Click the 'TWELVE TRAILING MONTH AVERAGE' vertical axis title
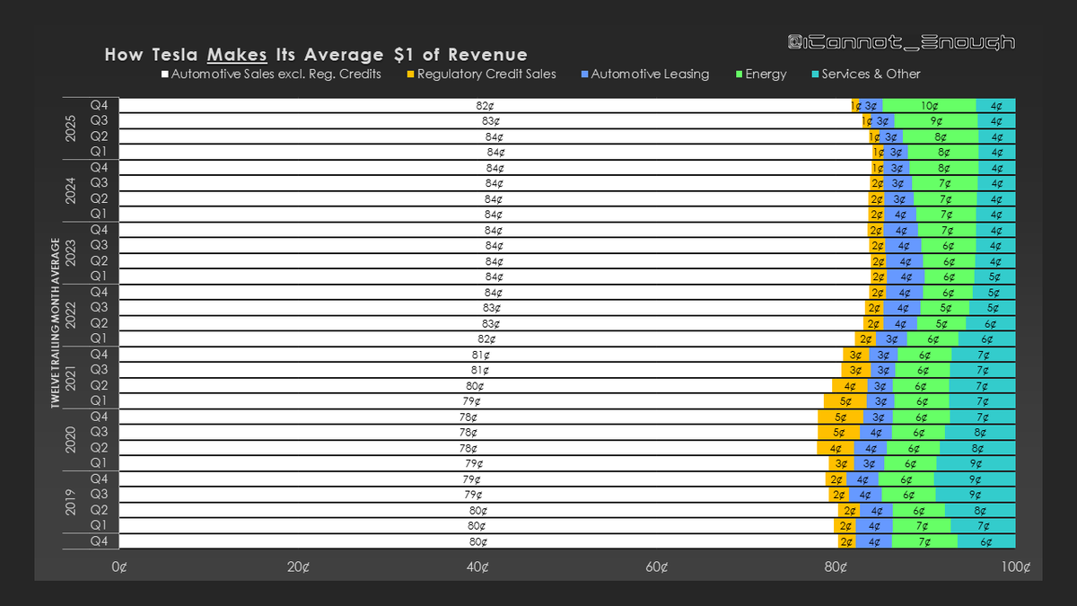The image size is (1077, 606). 54,323
